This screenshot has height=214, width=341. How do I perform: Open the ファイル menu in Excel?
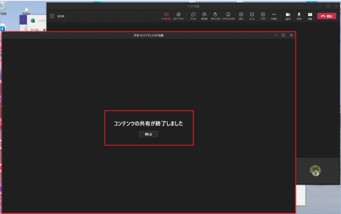(34, 30)
